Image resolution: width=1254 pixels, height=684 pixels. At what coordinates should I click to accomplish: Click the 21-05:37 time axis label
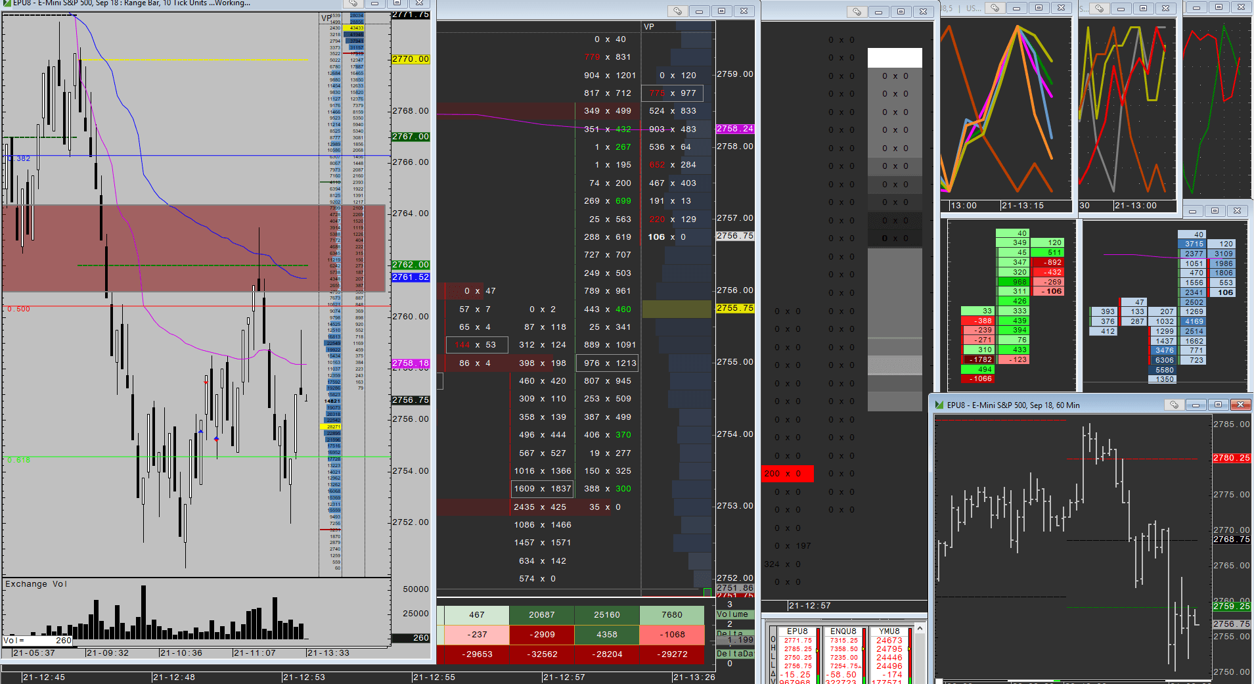coord(34,652)
